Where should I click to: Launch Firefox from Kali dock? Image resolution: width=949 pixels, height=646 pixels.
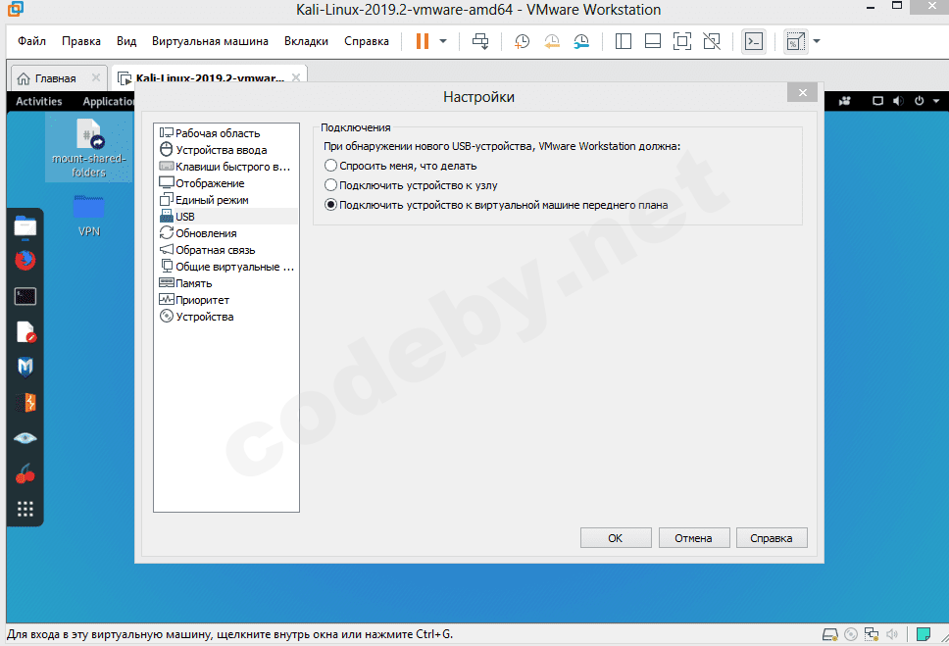pyautogui.click(x=25, y=261)
